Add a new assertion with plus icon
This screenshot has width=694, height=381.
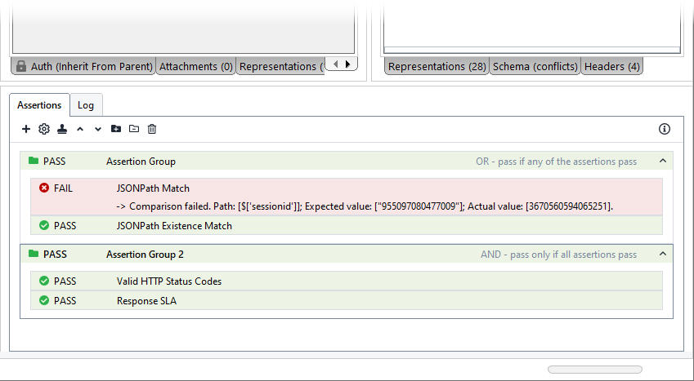point(26,129)
